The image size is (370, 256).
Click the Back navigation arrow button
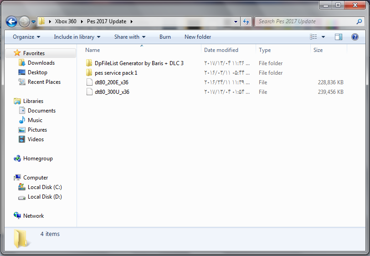[12, 21]
